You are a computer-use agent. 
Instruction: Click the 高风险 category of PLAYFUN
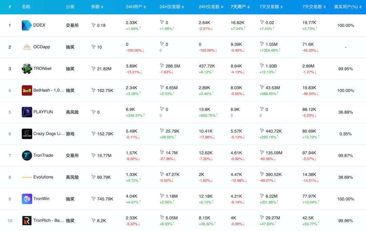pyautogui.click(x=72, y=112)
